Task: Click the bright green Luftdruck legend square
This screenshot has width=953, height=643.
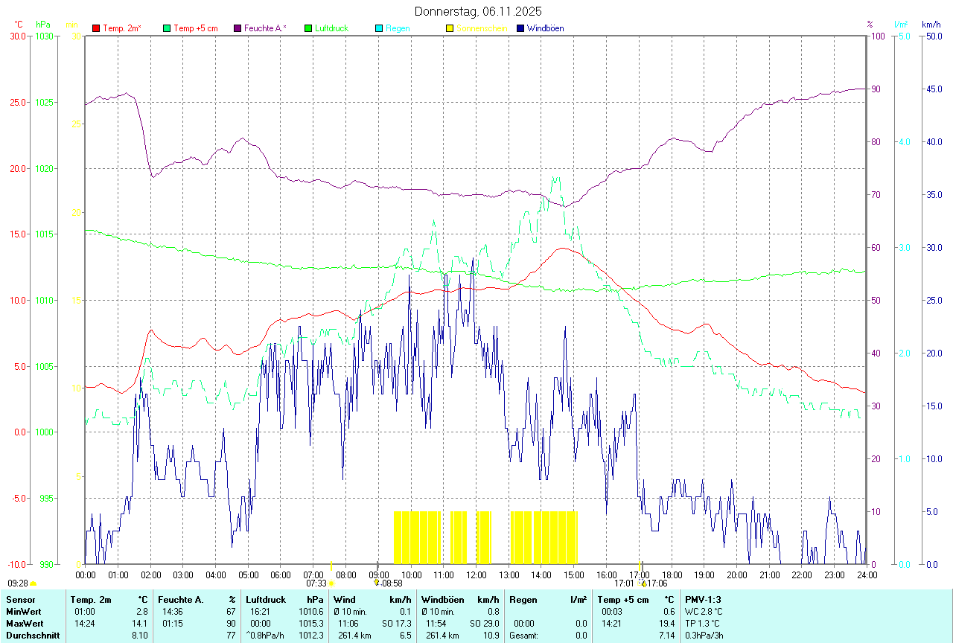Action: 308,28
